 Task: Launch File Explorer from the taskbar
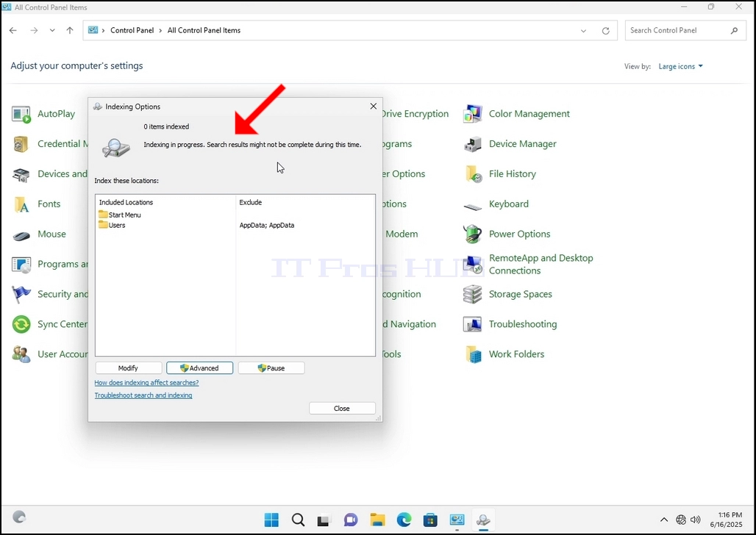[377, 520]
